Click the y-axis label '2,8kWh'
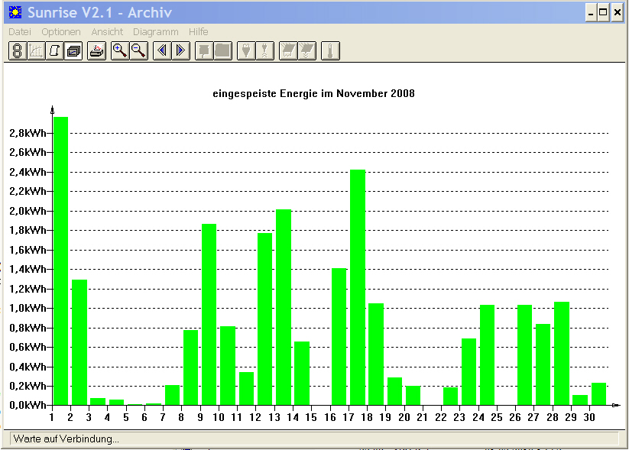This screenshot has height=450, width=629. tap(28, 133)
